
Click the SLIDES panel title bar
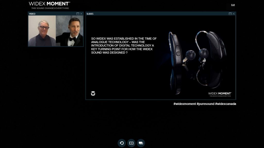tap(129, 14)
